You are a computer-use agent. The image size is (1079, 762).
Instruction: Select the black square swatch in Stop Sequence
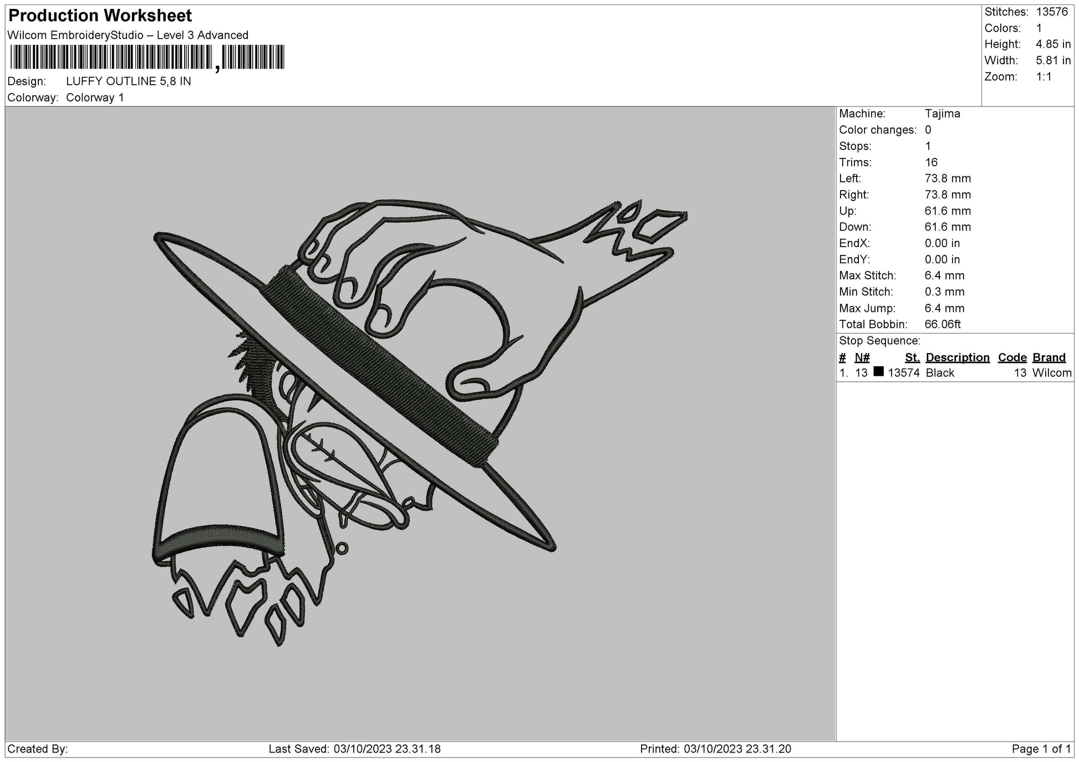tap(878, 373)
